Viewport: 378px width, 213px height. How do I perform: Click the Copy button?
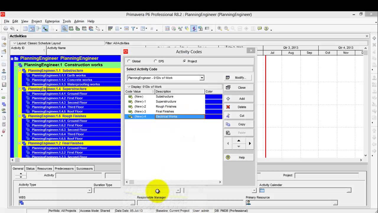tap(239, 124)
